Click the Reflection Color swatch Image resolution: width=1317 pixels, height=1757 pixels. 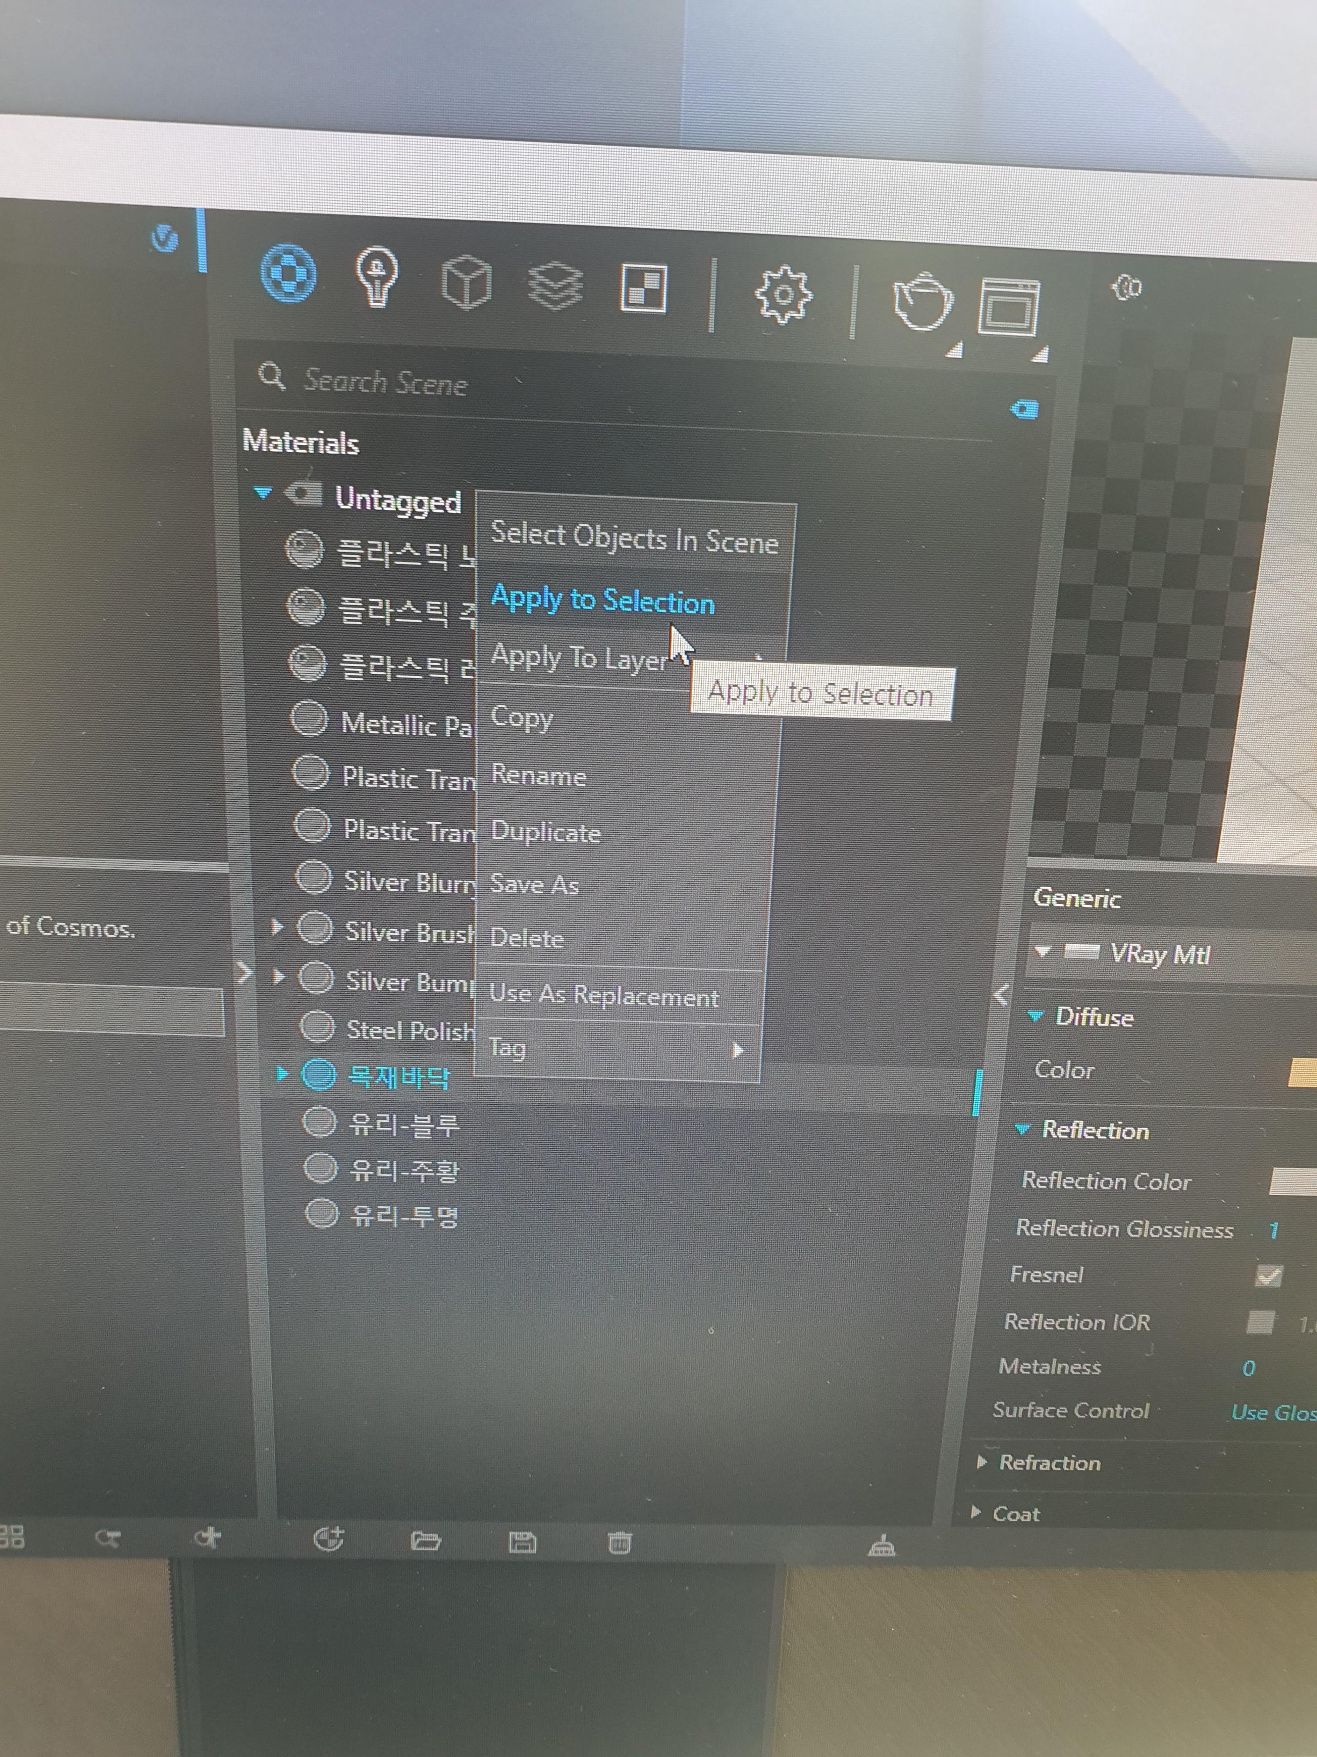pos(1294,1182)
